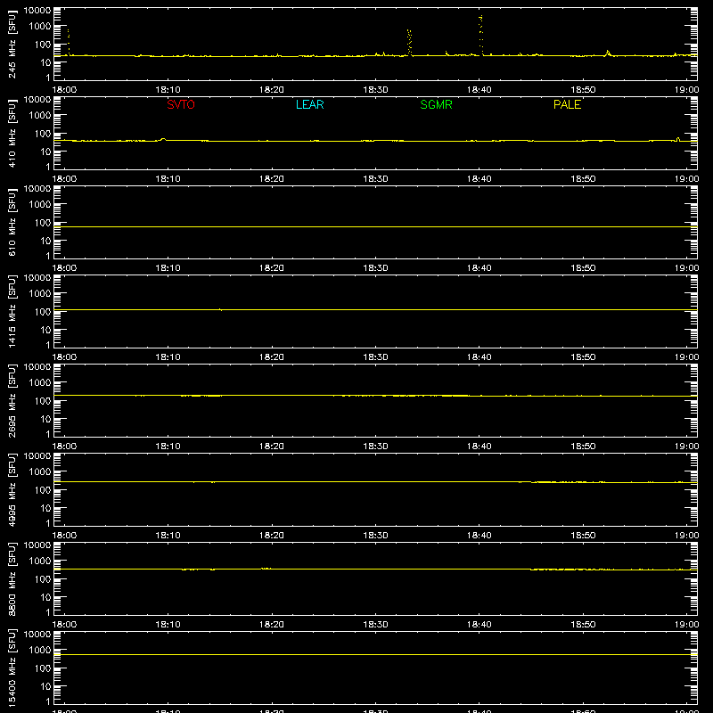This screenshot has width=713, height=713.
Task: Select the 610 MHz [SFU] axis title
Action: [12, 222]
